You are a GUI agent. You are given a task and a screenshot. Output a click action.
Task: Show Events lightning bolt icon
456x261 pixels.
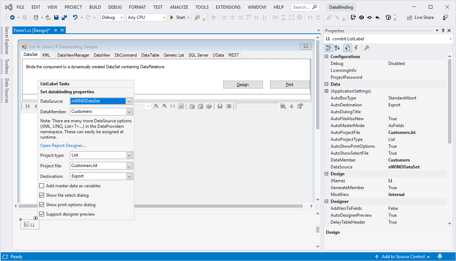[x=356, y=48]
